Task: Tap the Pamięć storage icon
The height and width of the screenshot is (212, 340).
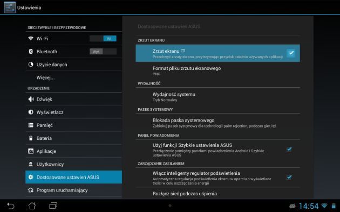Action: (x=31, y=125)
